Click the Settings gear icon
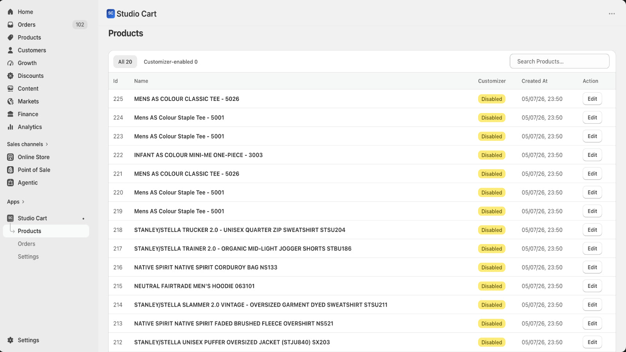 coord(11,340)
